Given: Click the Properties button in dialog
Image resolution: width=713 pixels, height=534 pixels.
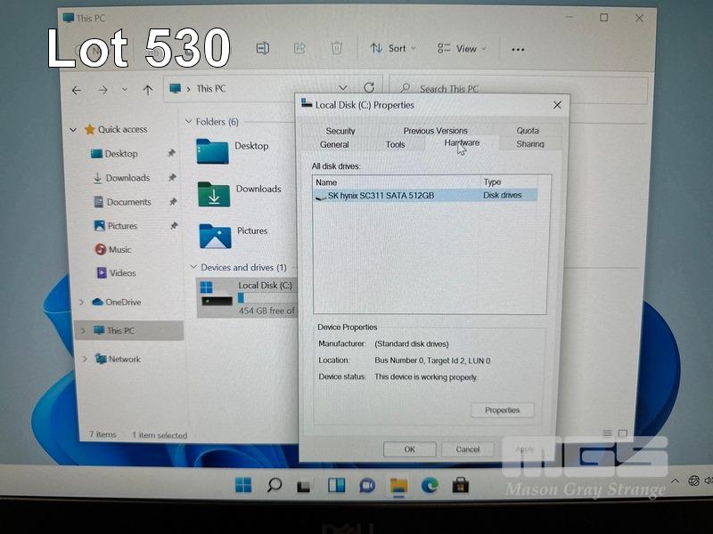Looking at the screenshot, I should click(502, 410).
